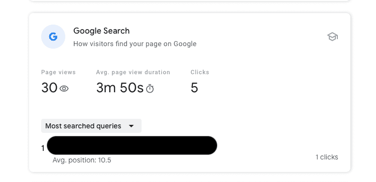Click the Avg. position: 10.5 text
Viewport: 376px width, 182px height.
click(82, 160)
